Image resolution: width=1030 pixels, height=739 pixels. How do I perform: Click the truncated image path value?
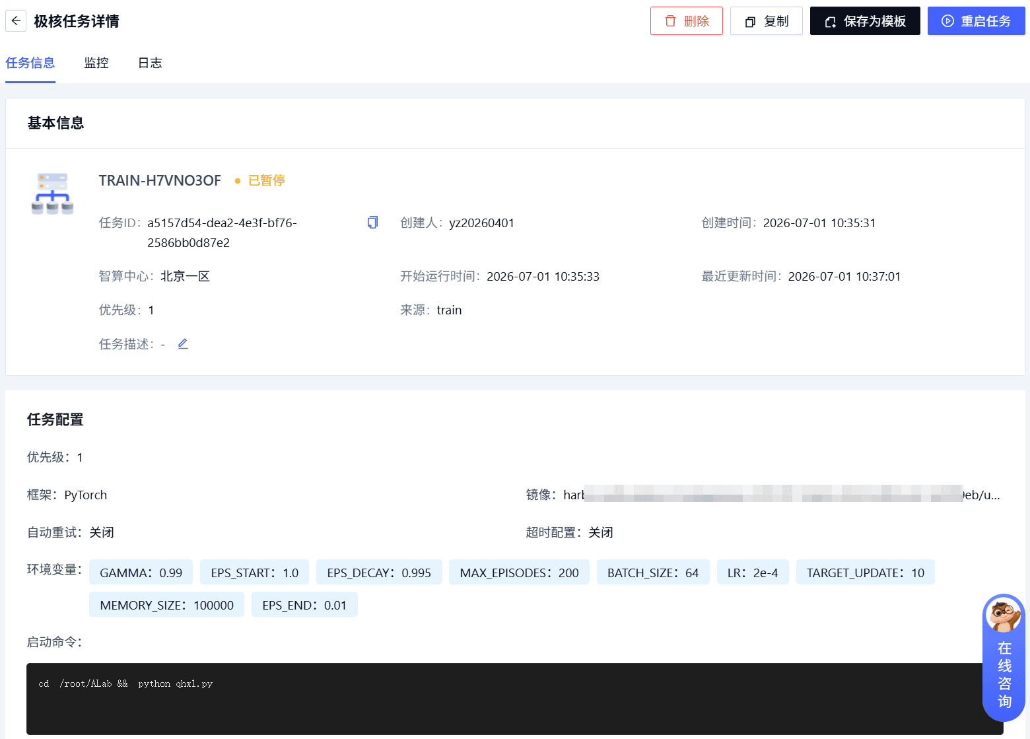[782, 495]
